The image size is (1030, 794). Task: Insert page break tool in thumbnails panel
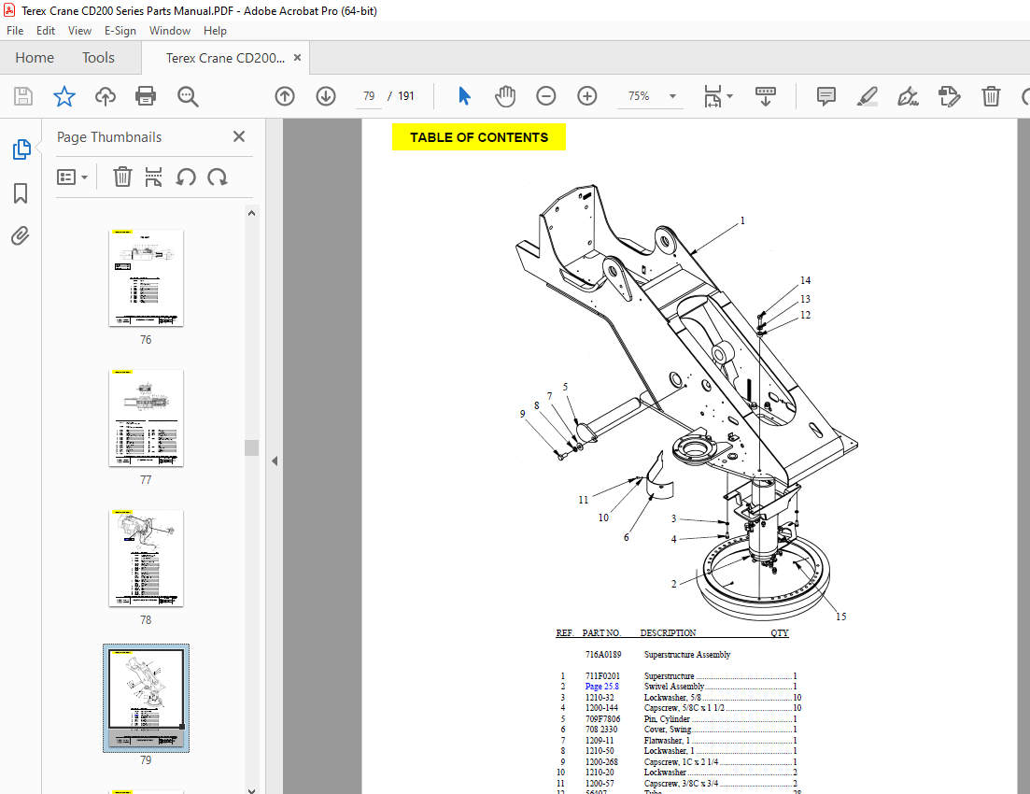pos(154,177)
